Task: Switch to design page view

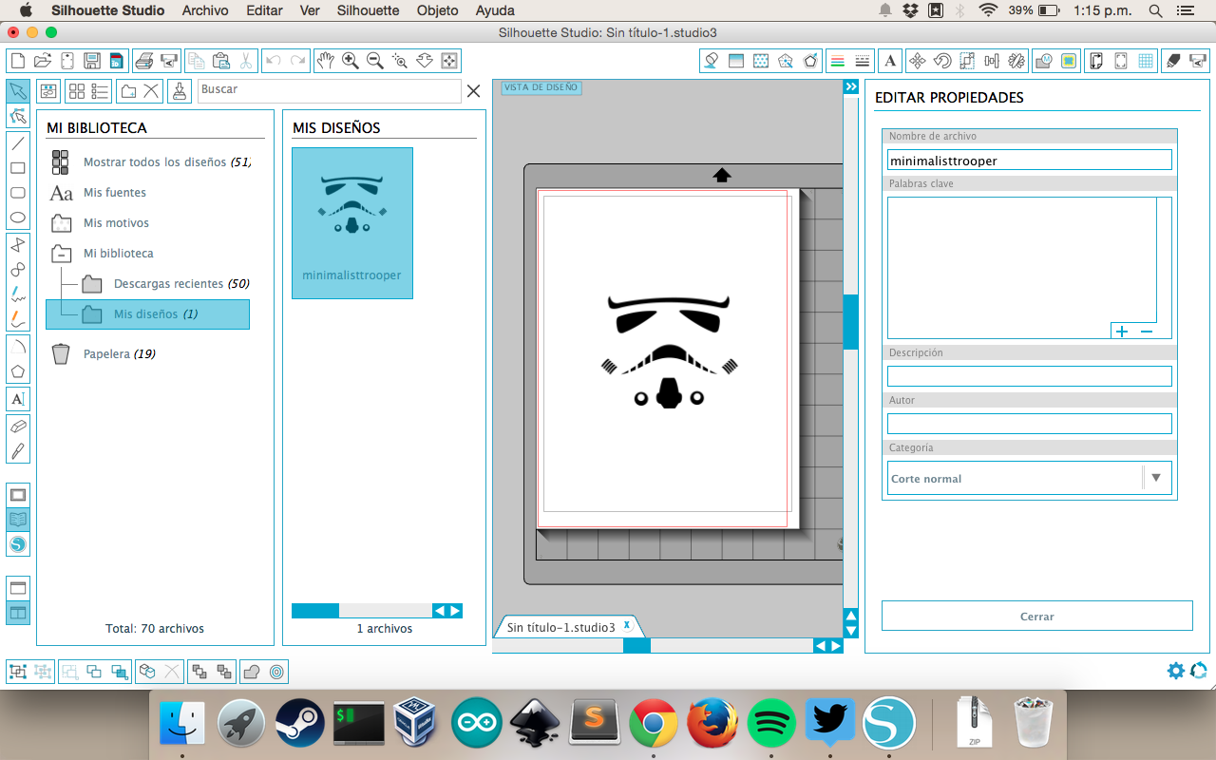Action: (x=17, y=495)
